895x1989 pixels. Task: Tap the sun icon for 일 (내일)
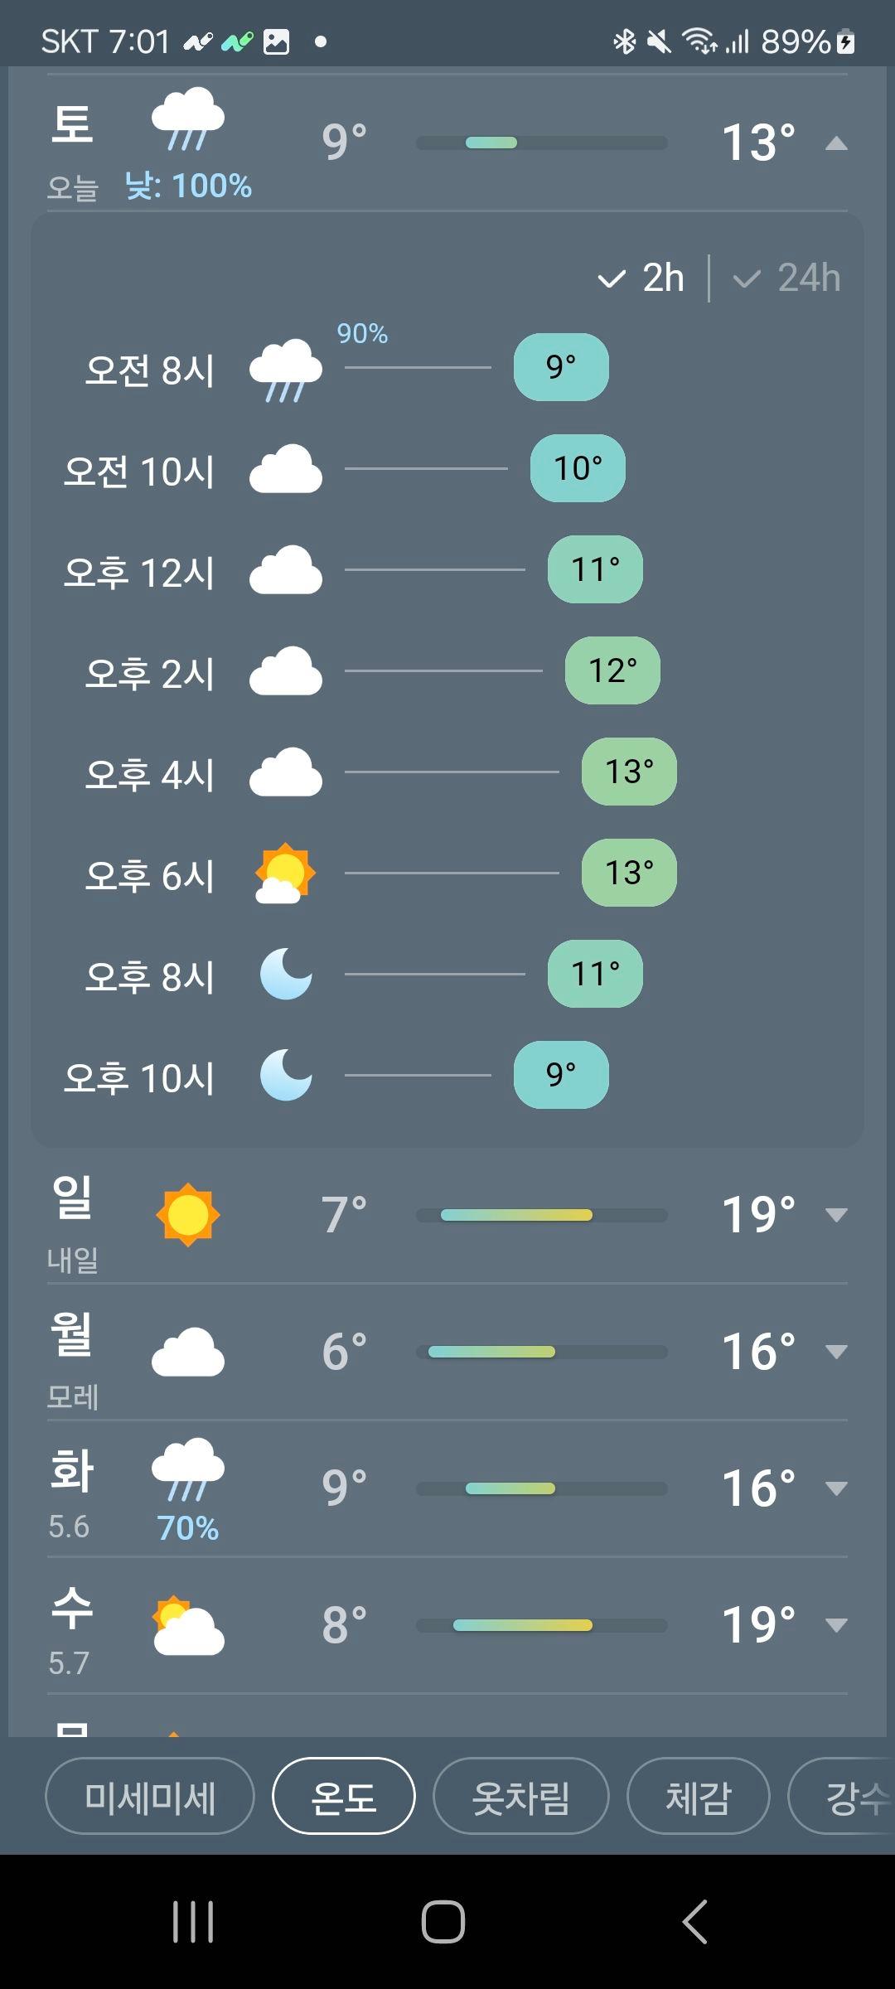[188, 1215]
